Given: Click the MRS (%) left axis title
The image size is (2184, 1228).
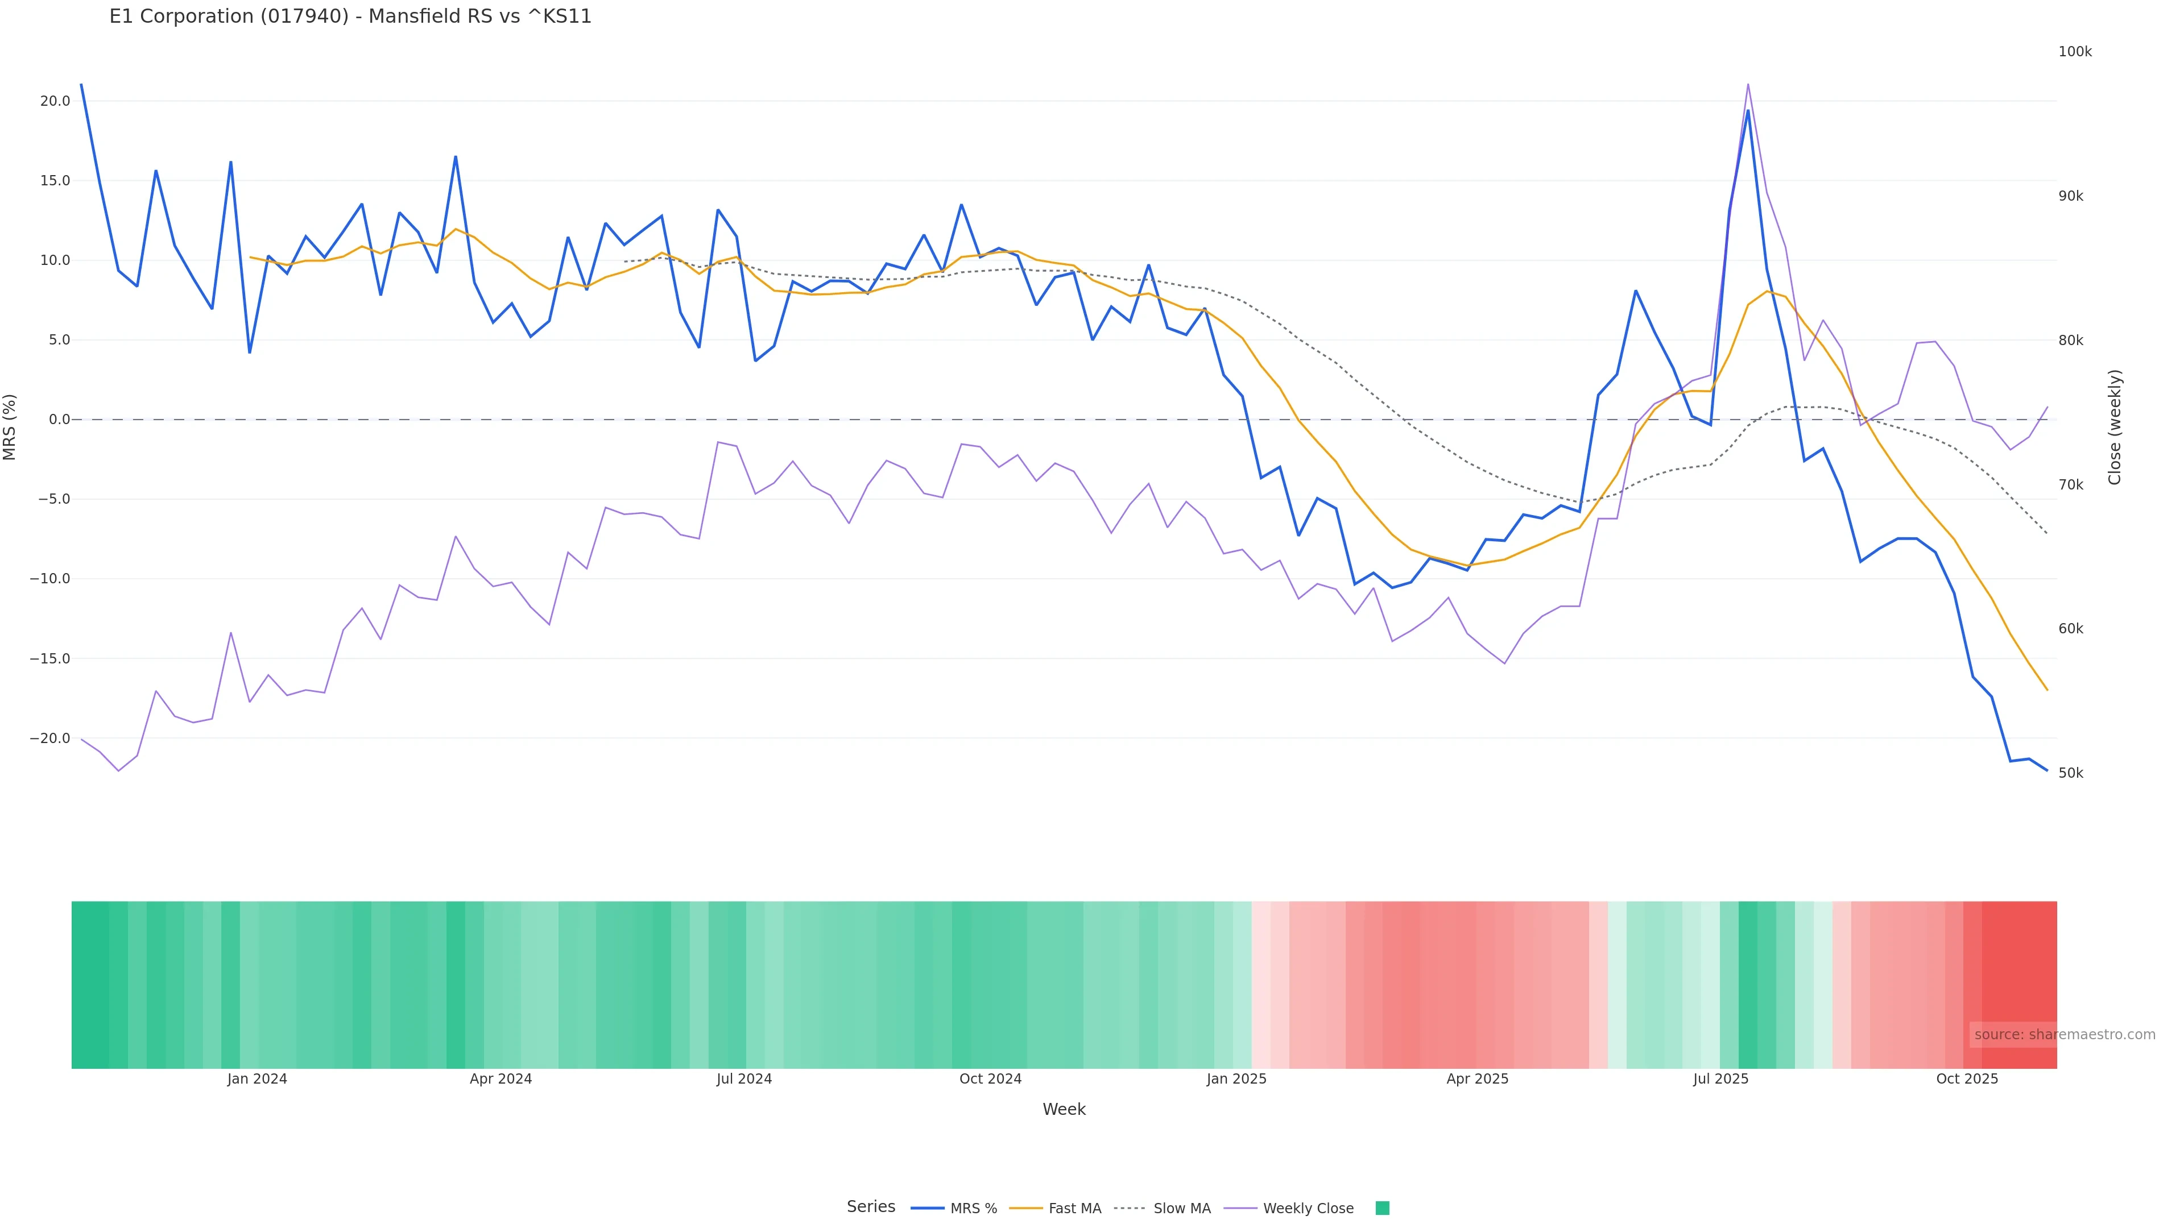Looking at the screenshot, I should pos(10,427).
